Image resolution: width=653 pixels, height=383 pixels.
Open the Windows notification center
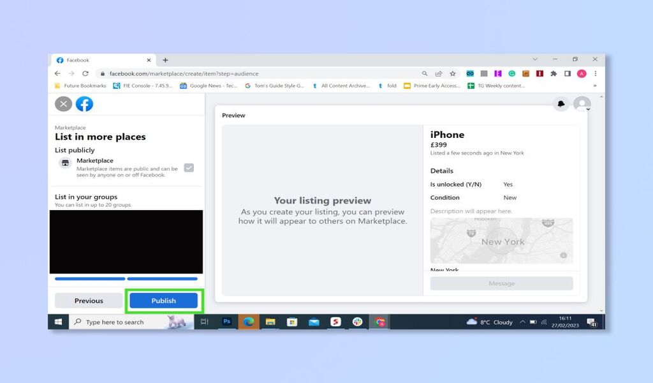coord(592,322)
